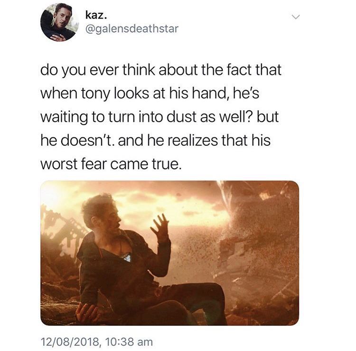Open the attached Tony Stark image
Screen dimensions: 356x351
click(169, 253)
